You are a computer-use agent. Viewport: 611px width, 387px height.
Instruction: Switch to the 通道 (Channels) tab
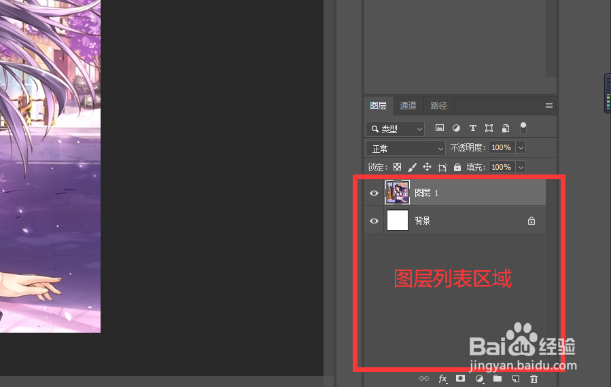point(408,105)
